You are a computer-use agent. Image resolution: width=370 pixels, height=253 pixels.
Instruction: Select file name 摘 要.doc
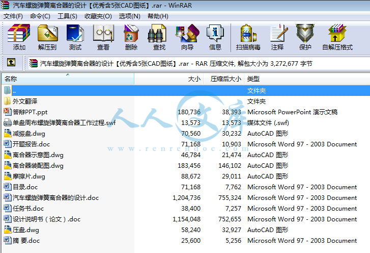point(26,240)
